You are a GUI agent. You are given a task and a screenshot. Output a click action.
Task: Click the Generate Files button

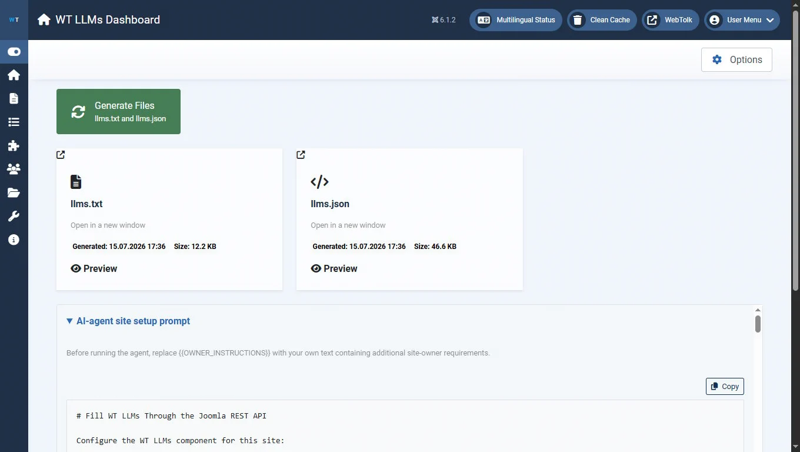click(118, 111)
